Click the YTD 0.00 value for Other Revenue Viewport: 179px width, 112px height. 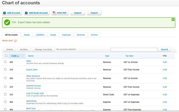pos(165,78)
